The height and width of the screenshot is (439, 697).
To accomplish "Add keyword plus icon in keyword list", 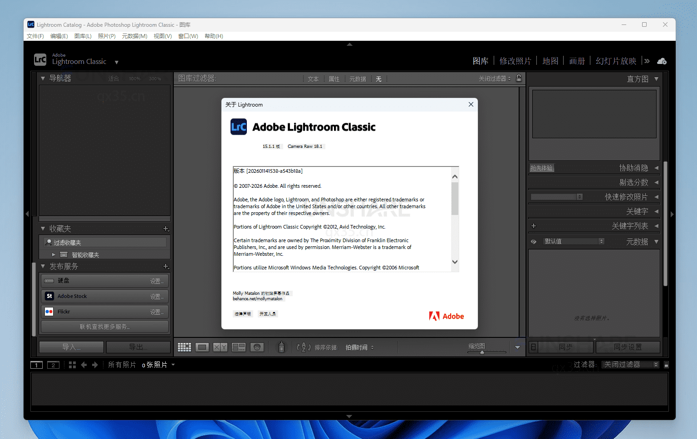I will [534, 226].
